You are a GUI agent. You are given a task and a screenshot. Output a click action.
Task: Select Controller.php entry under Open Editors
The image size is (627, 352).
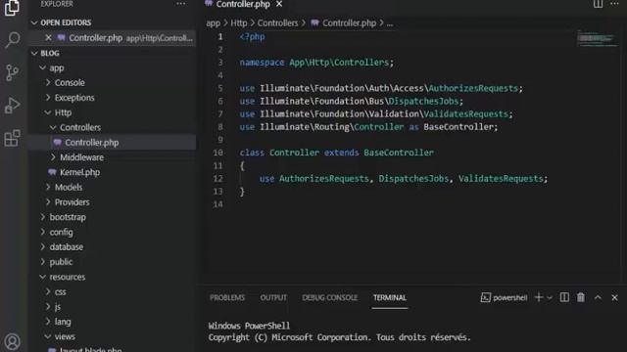pyautogui.click(x=112, y=37)
